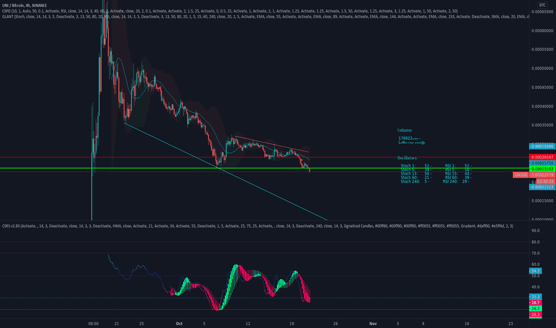The width and height of the screenshot is (556, 328).
Task: Click the 80.0 oscillator axis label
Action: point(535,242)
